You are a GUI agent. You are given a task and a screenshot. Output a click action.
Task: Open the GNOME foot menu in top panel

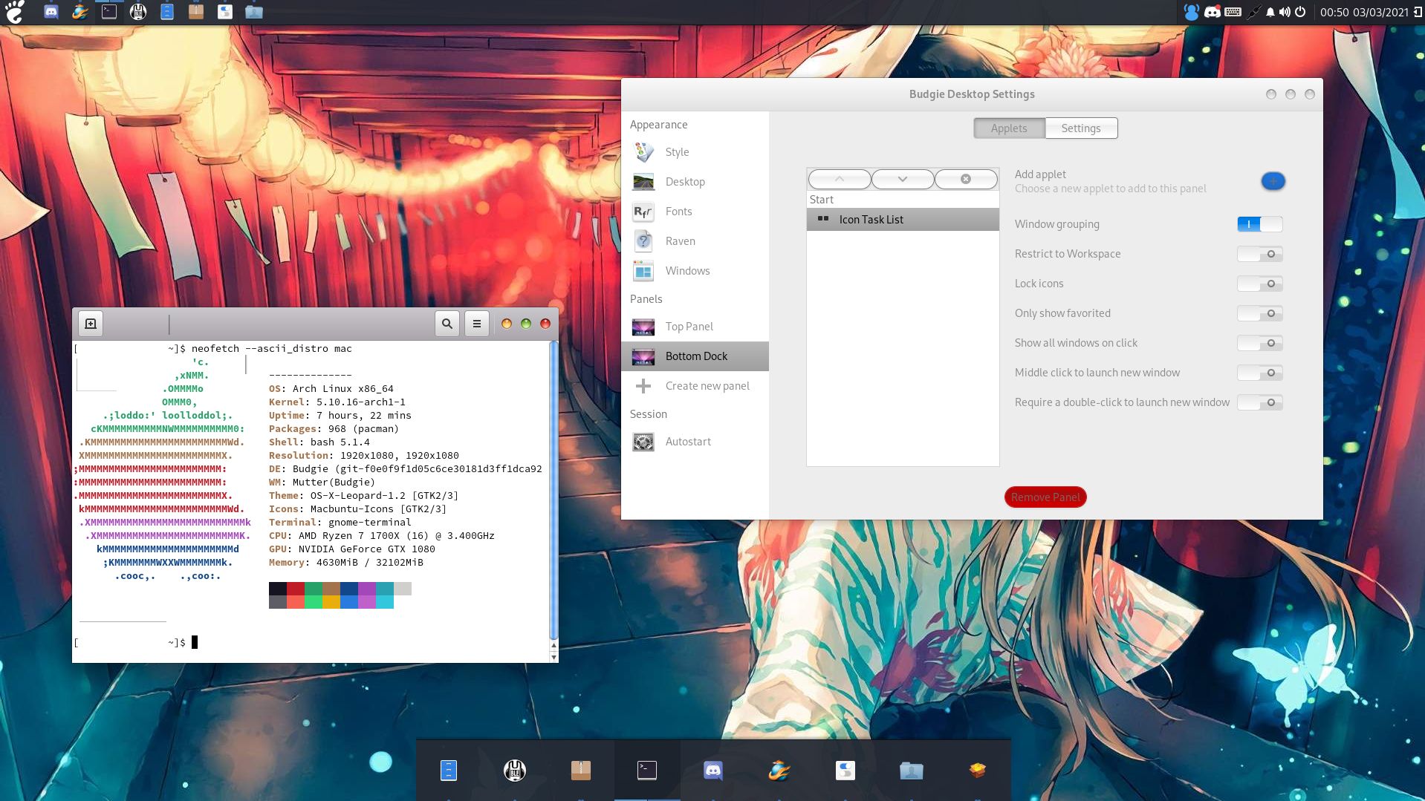pos(14,12)
